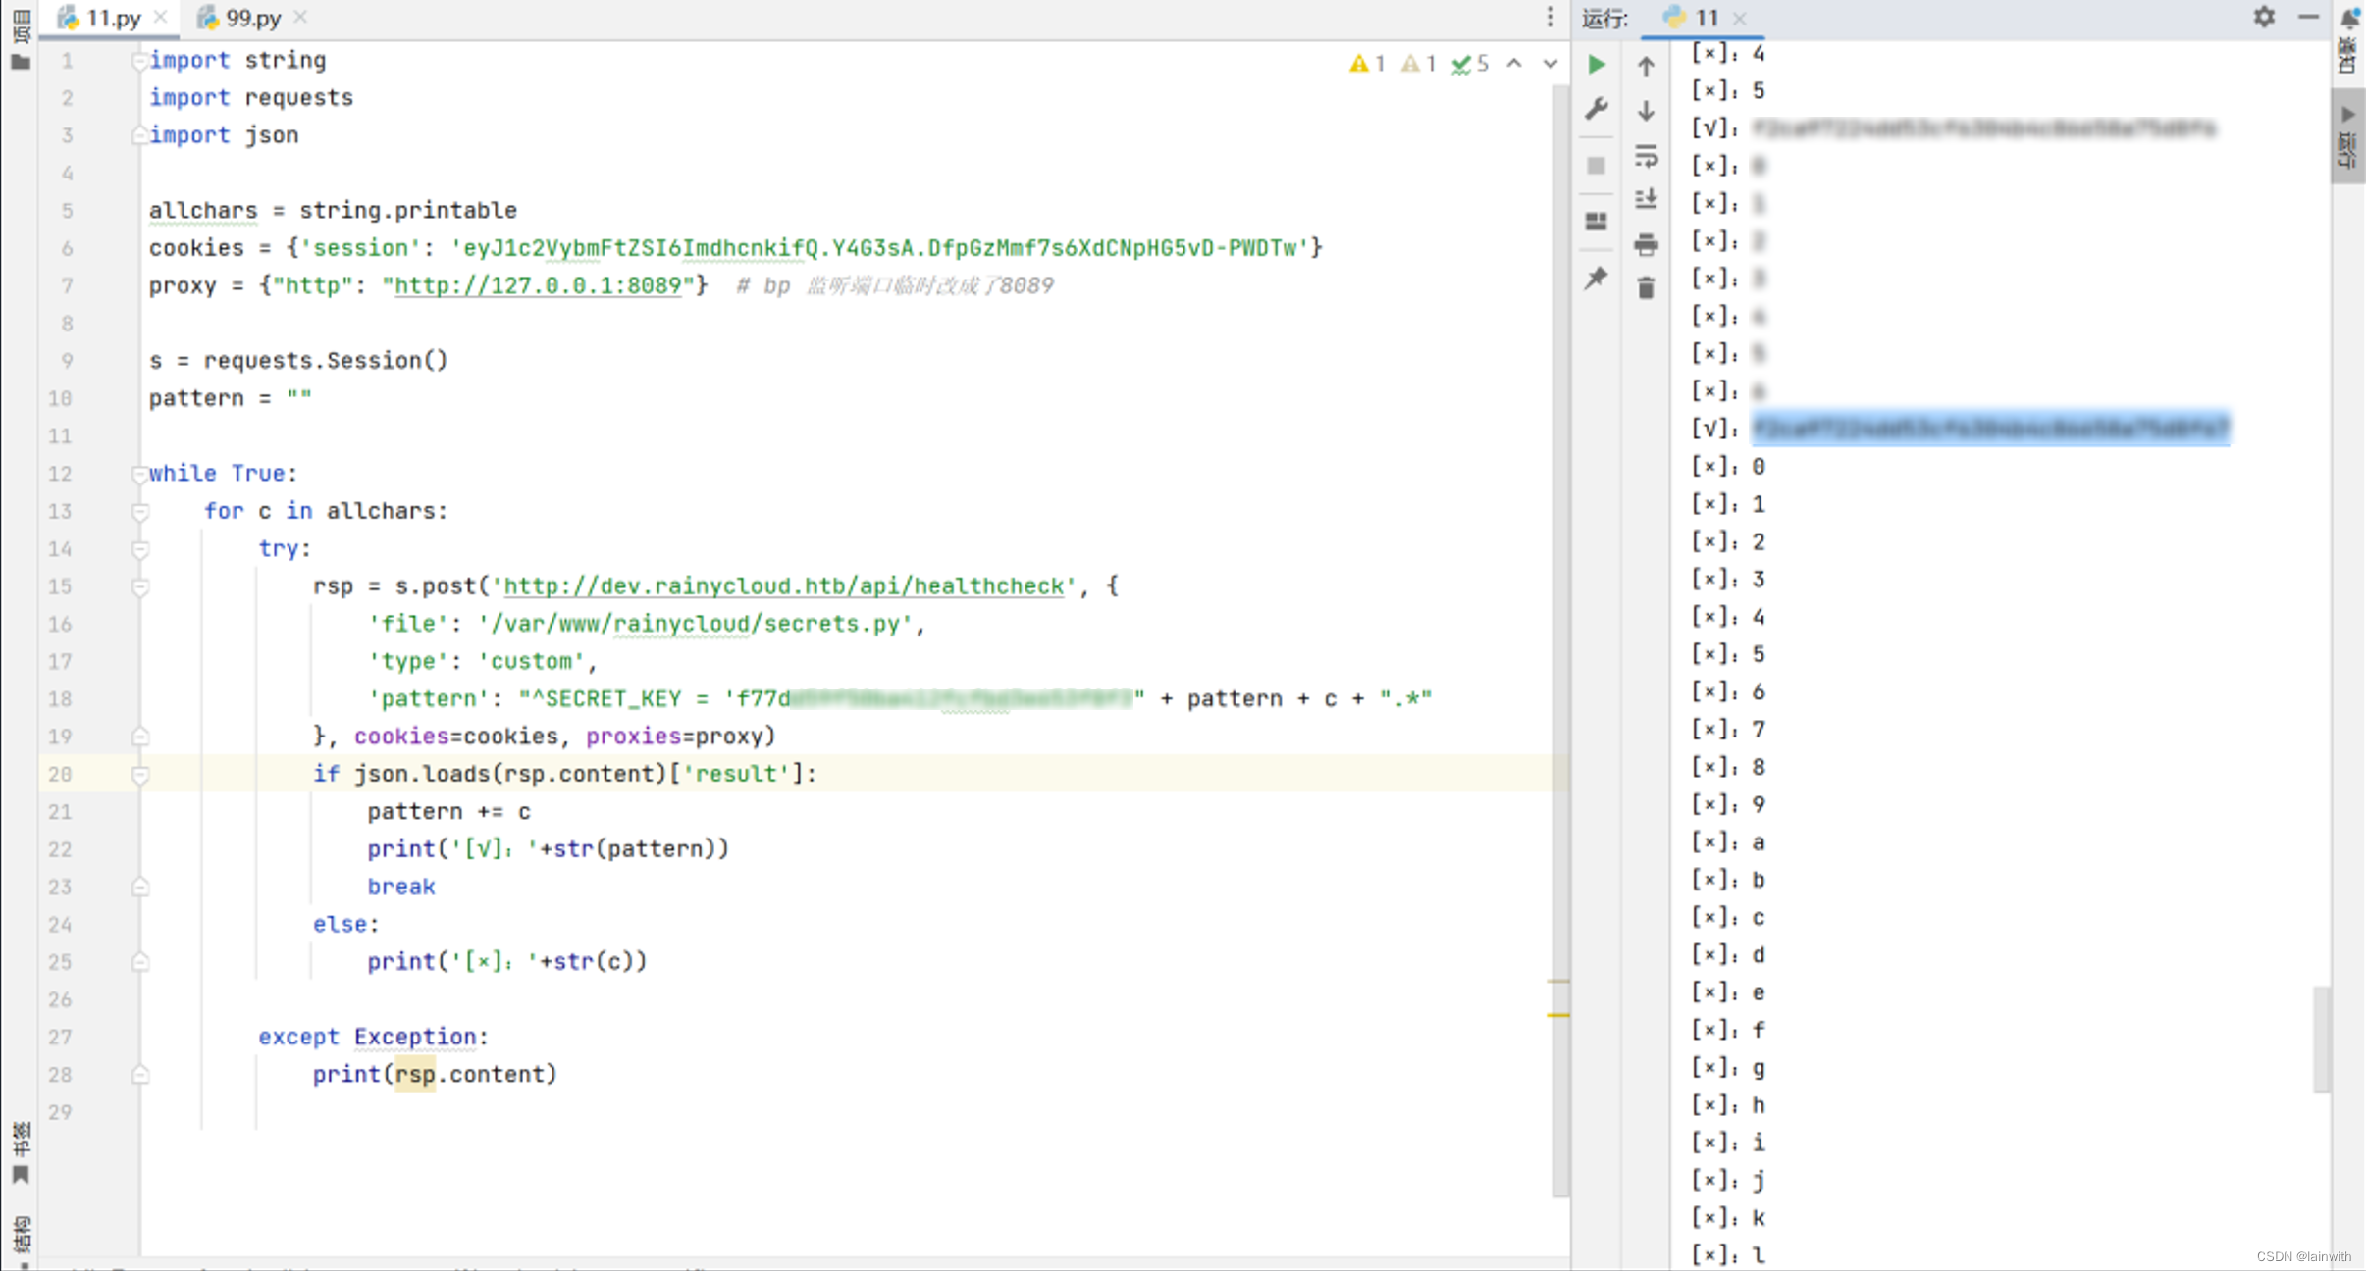Click line number 12 in gutter

tap(60, 474)
